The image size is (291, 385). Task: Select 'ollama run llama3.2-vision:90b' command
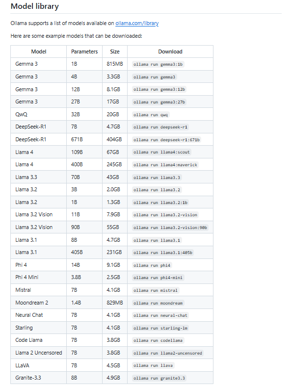pyautogui.click(x=170, y=228)
